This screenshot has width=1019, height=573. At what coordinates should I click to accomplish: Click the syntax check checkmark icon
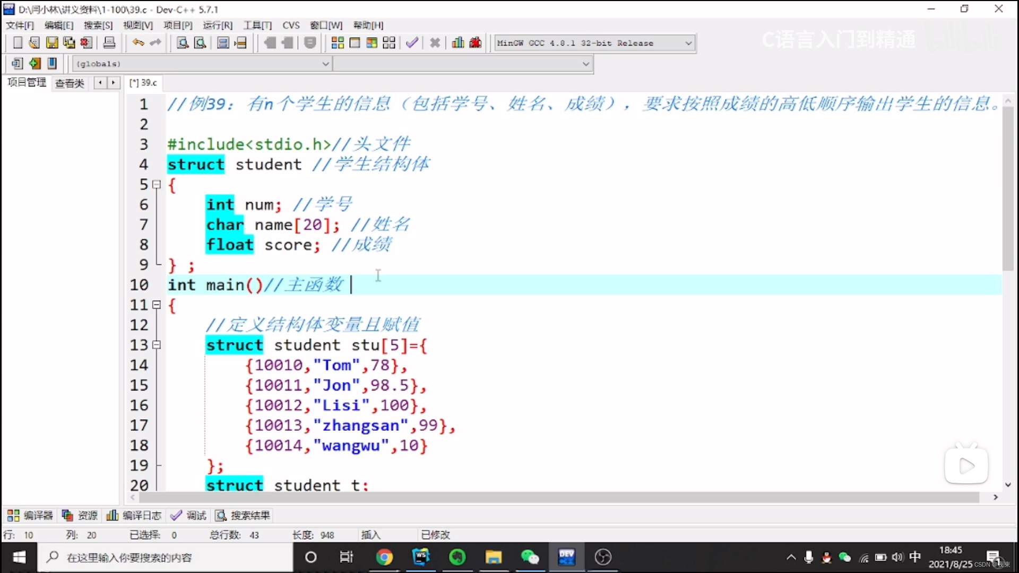[412, 43]
